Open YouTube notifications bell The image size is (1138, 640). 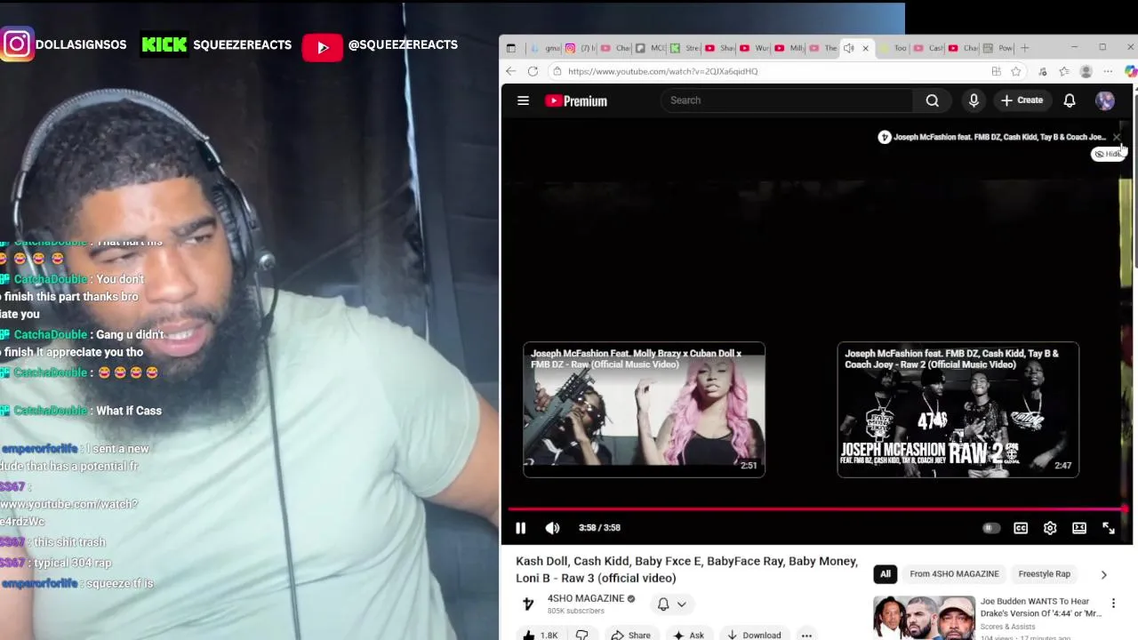tap(1070, 100)
